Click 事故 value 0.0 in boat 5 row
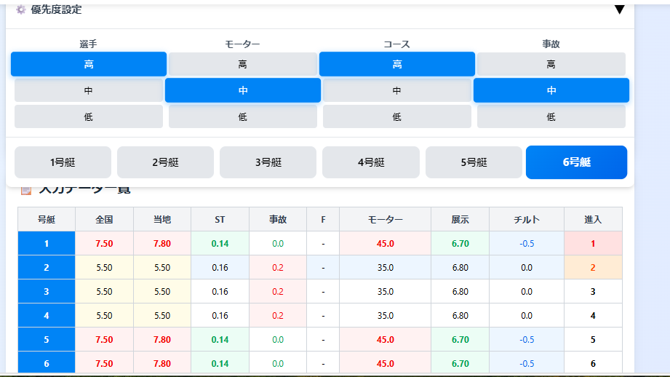The height and width of the screenshot is (377, 670). tap(278, 339)
